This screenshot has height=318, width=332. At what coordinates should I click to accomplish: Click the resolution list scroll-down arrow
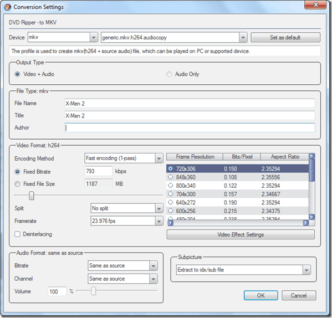(x=312, y=217)
